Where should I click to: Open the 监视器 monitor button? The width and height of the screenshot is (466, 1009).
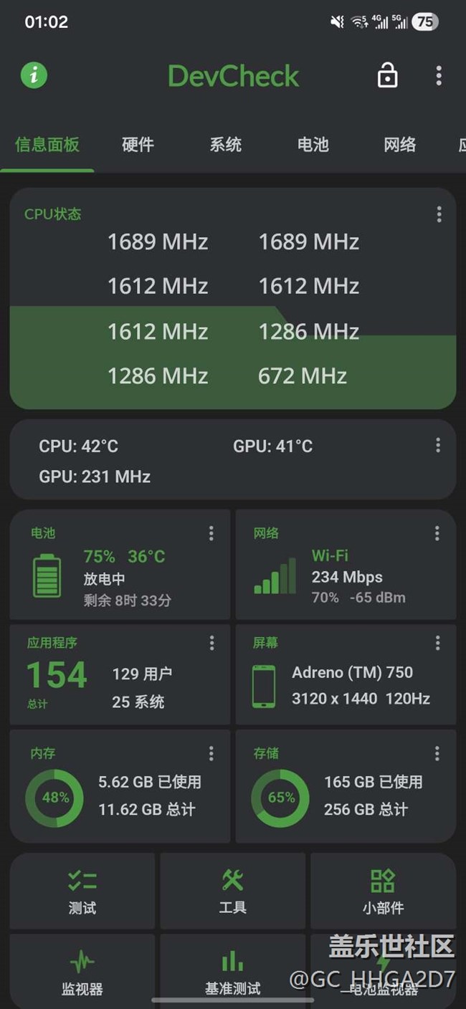(82, 971)
